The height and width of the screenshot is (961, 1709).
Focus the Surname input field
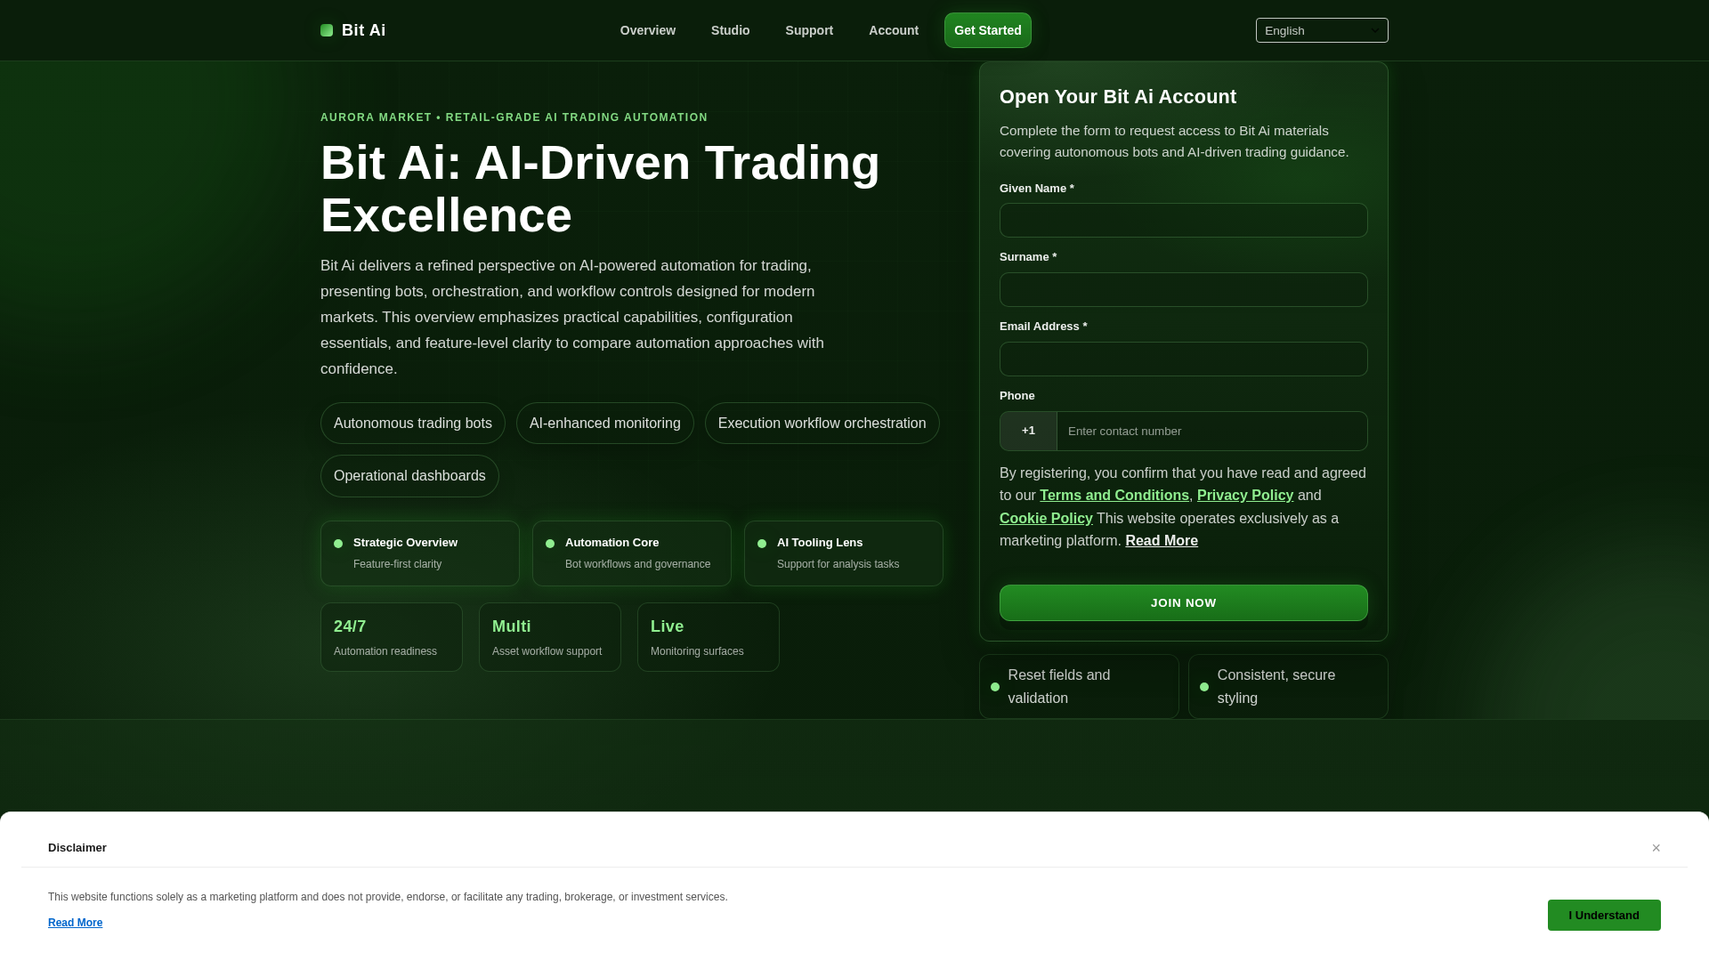tap(1184, 289)
